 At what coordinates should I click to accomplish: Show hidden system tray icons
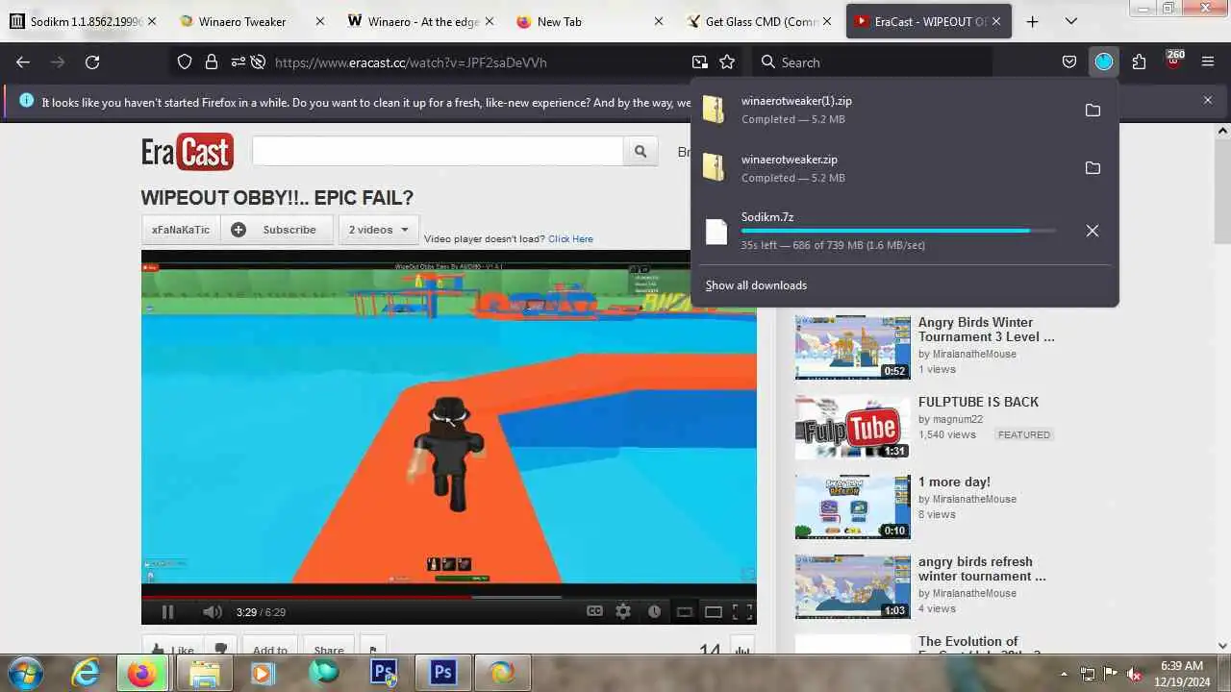pos(1064,674)
